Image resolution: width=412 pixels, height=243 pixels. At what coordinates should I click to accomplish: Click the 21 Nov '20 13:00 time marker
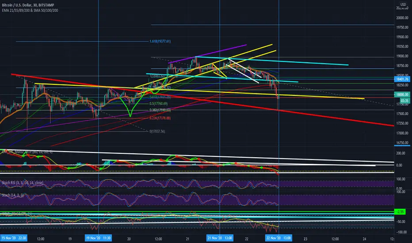[x=220, y=238]
